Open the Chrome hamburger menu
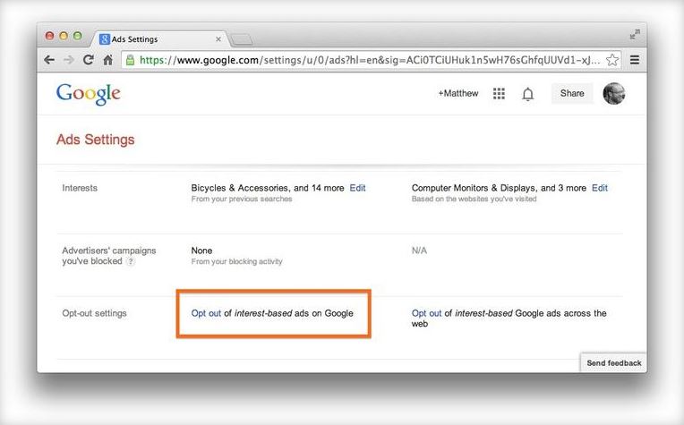The height and width of the screenshot is (425, 684). [634, 60]
